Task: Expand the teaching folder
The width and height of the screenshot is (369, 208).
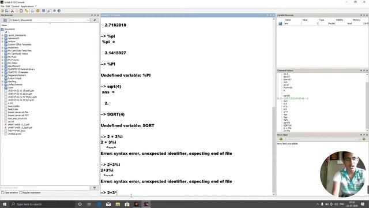Action: tap(2, 81)
